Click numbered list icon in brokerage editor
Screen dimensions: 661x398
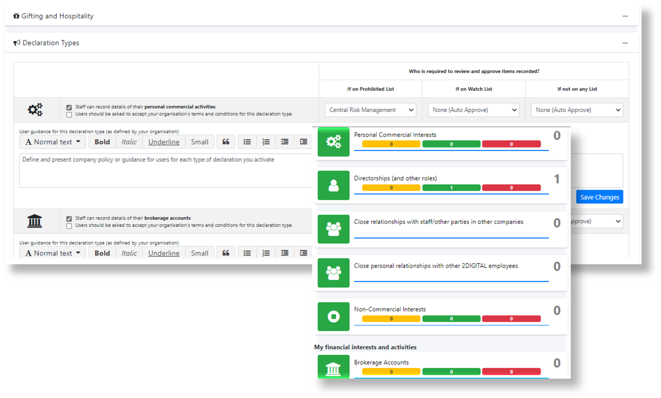266,253
